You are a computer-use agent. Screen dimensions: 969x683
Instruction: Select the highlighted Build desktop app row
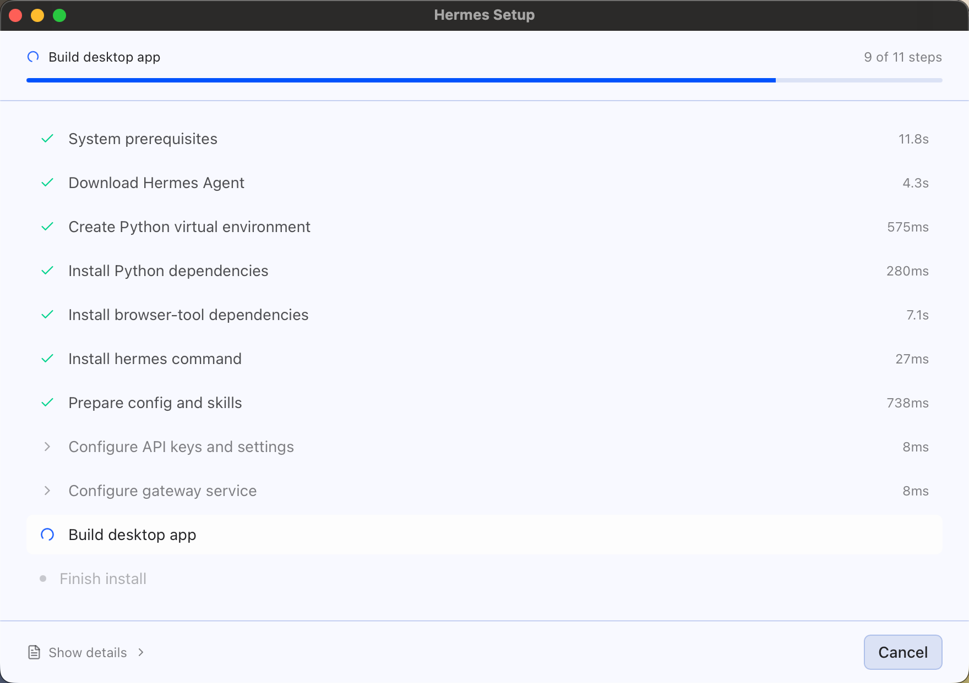point(484,535)
